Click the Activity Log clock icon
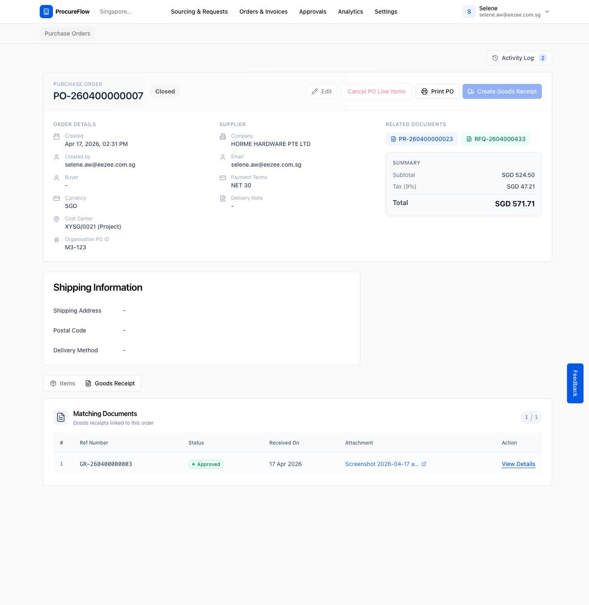Screen dimensions: 589x605 coord(495,58)
